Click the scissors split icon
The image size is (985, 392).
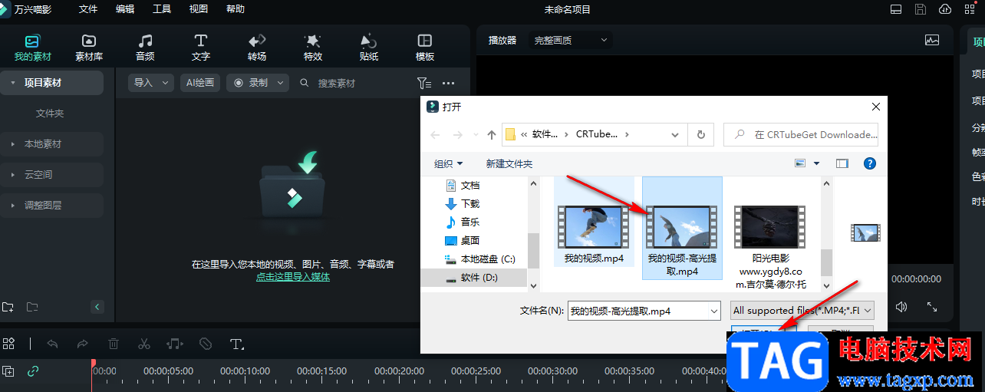(144, 344)
